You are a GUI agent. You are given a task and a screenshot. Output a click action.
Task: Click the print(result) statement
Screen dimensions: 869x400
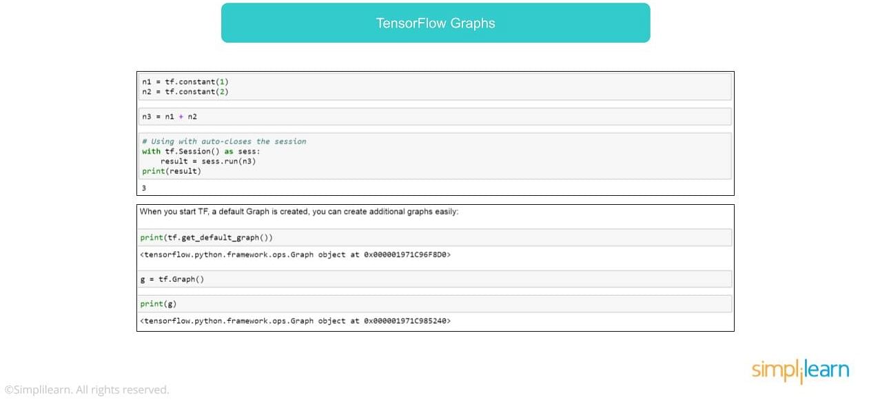172,171
